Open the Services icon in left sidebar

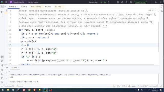point(2,70)
